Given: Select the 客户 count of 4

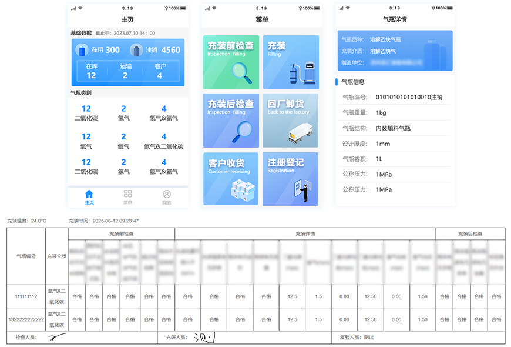Looking at the screenshot, I should tap(159, 71).
